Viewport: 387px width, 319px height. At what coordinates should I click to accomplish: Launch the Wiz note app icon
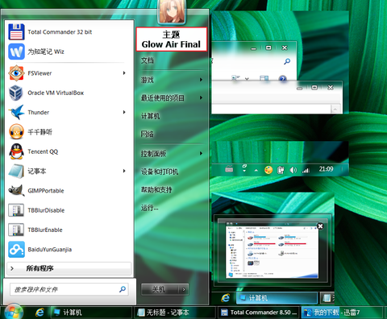coord(16,52)
